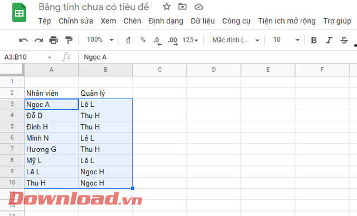Viewport: 357px width, 216px height.
Task: Select row 2 header
Action: [x=12, y=93]
